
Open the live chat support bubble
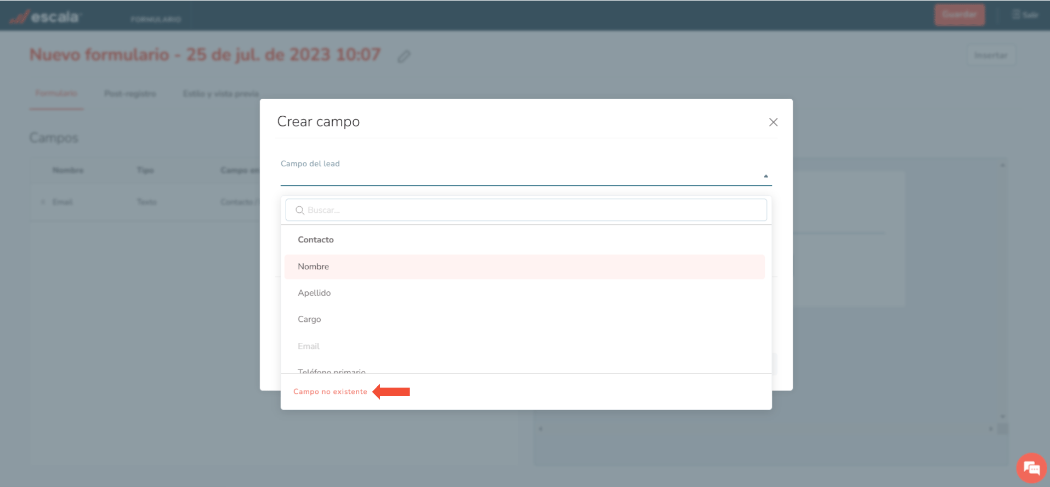click(1031, 468)
